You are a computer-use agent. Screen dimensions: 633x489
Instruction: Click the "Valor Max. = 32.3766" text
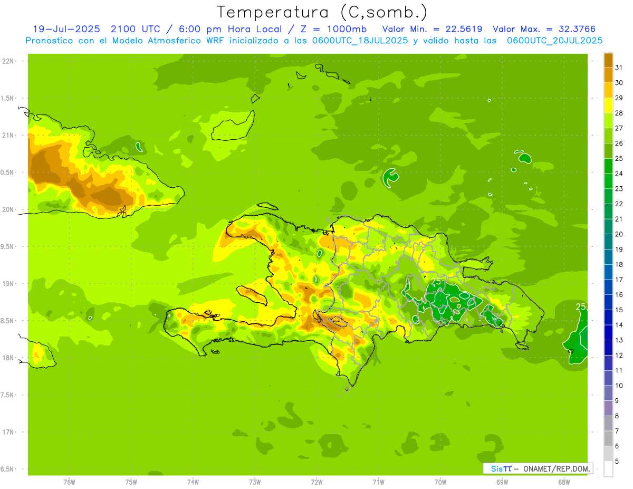click(x=544, y=29)
